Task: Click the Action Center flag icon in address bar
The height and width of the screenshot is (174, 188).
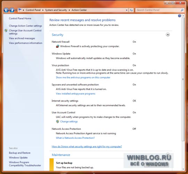Action: click(20, 10)
